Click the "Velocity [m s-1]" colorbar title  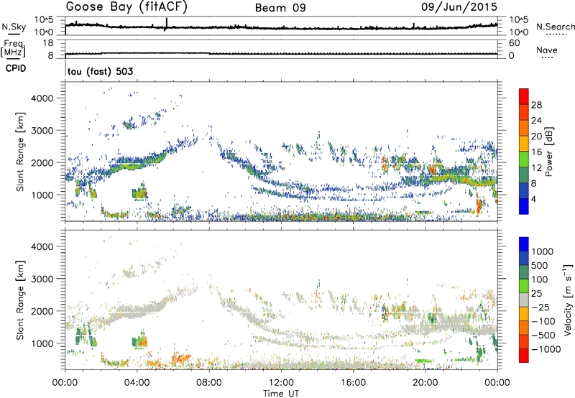[568, 300]
